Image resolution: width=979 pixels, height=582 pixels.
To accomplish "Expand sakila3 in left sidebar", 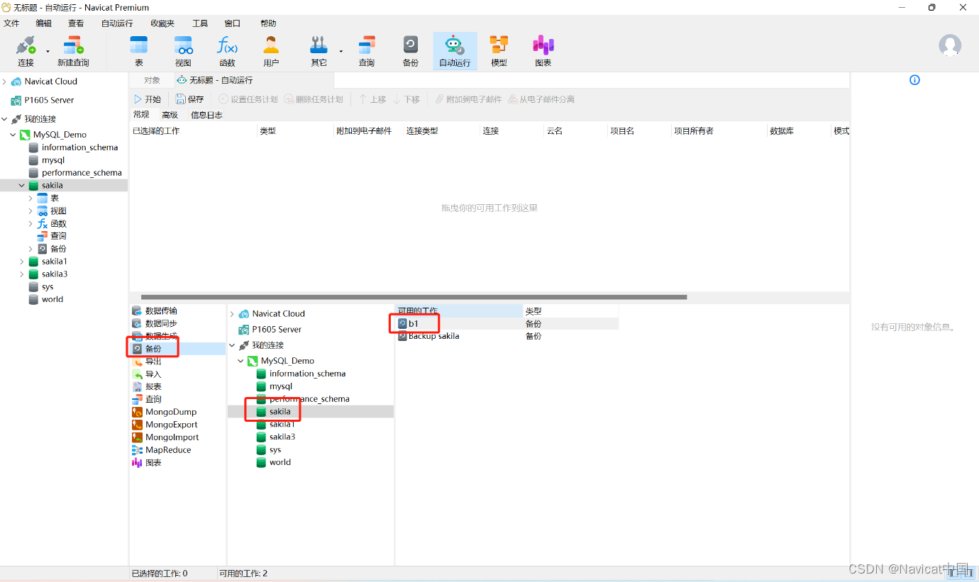I will 22,274.
